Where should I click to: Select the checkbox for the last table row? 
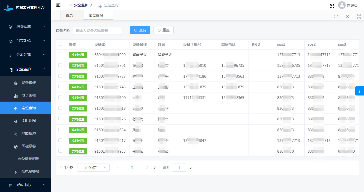(x=60, y=151)
